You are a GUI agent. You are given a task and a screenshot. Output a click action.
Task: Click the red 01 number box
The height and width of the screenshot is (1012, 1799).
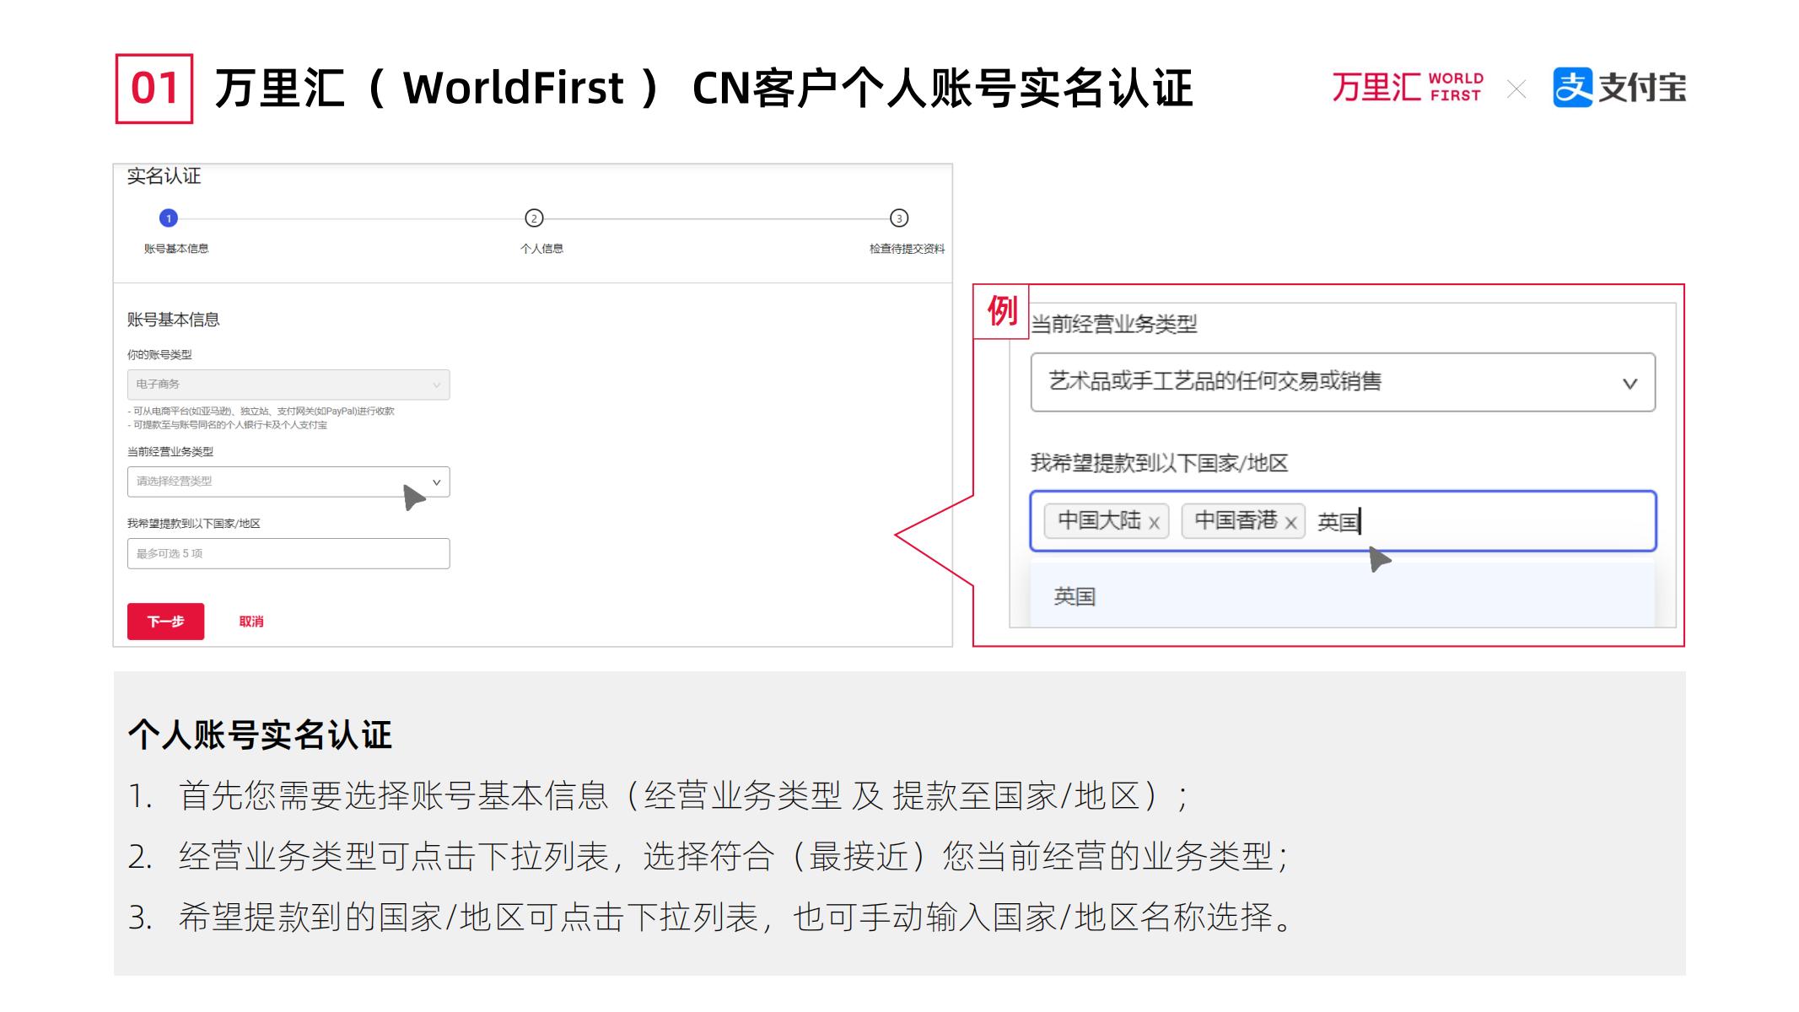[154, 89]
